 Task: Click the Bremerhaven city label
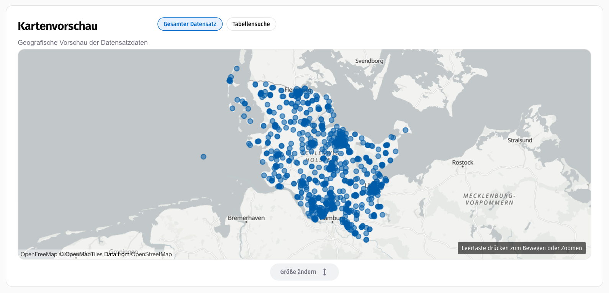pyautogui.click(x=246, y=218)
